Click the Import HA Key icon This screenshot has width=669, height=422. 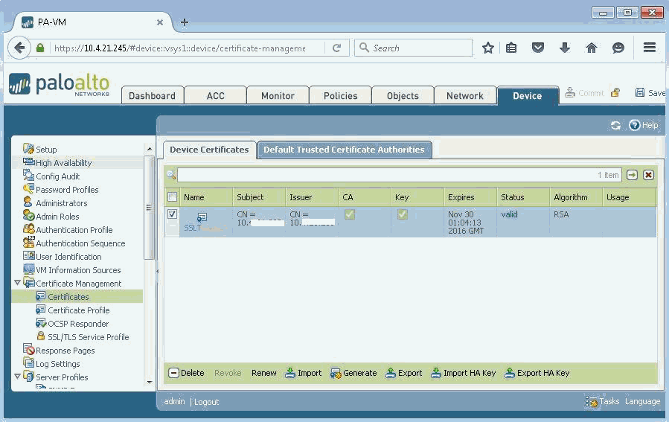[x=436, y=373]
